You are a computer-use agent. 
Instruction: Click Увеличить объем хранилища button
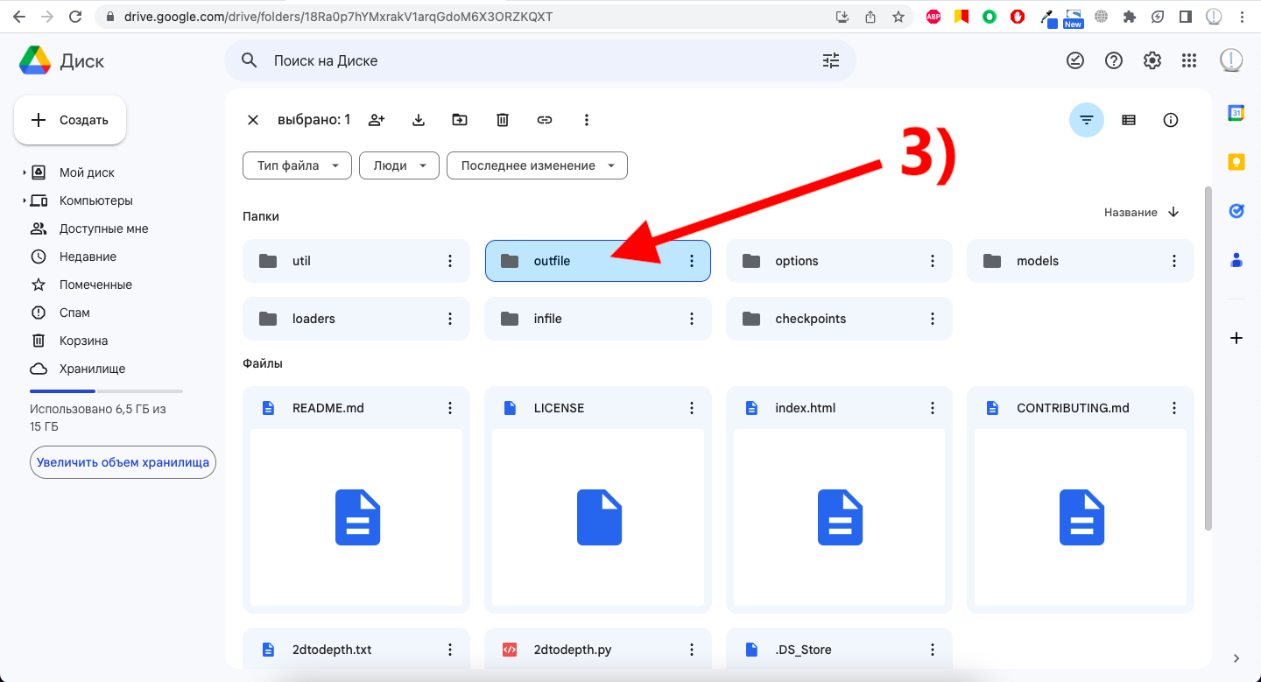[x=123, y=462]
